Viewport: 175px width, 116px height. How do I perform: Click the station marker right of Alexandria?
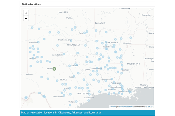click(x=112, y=79)
